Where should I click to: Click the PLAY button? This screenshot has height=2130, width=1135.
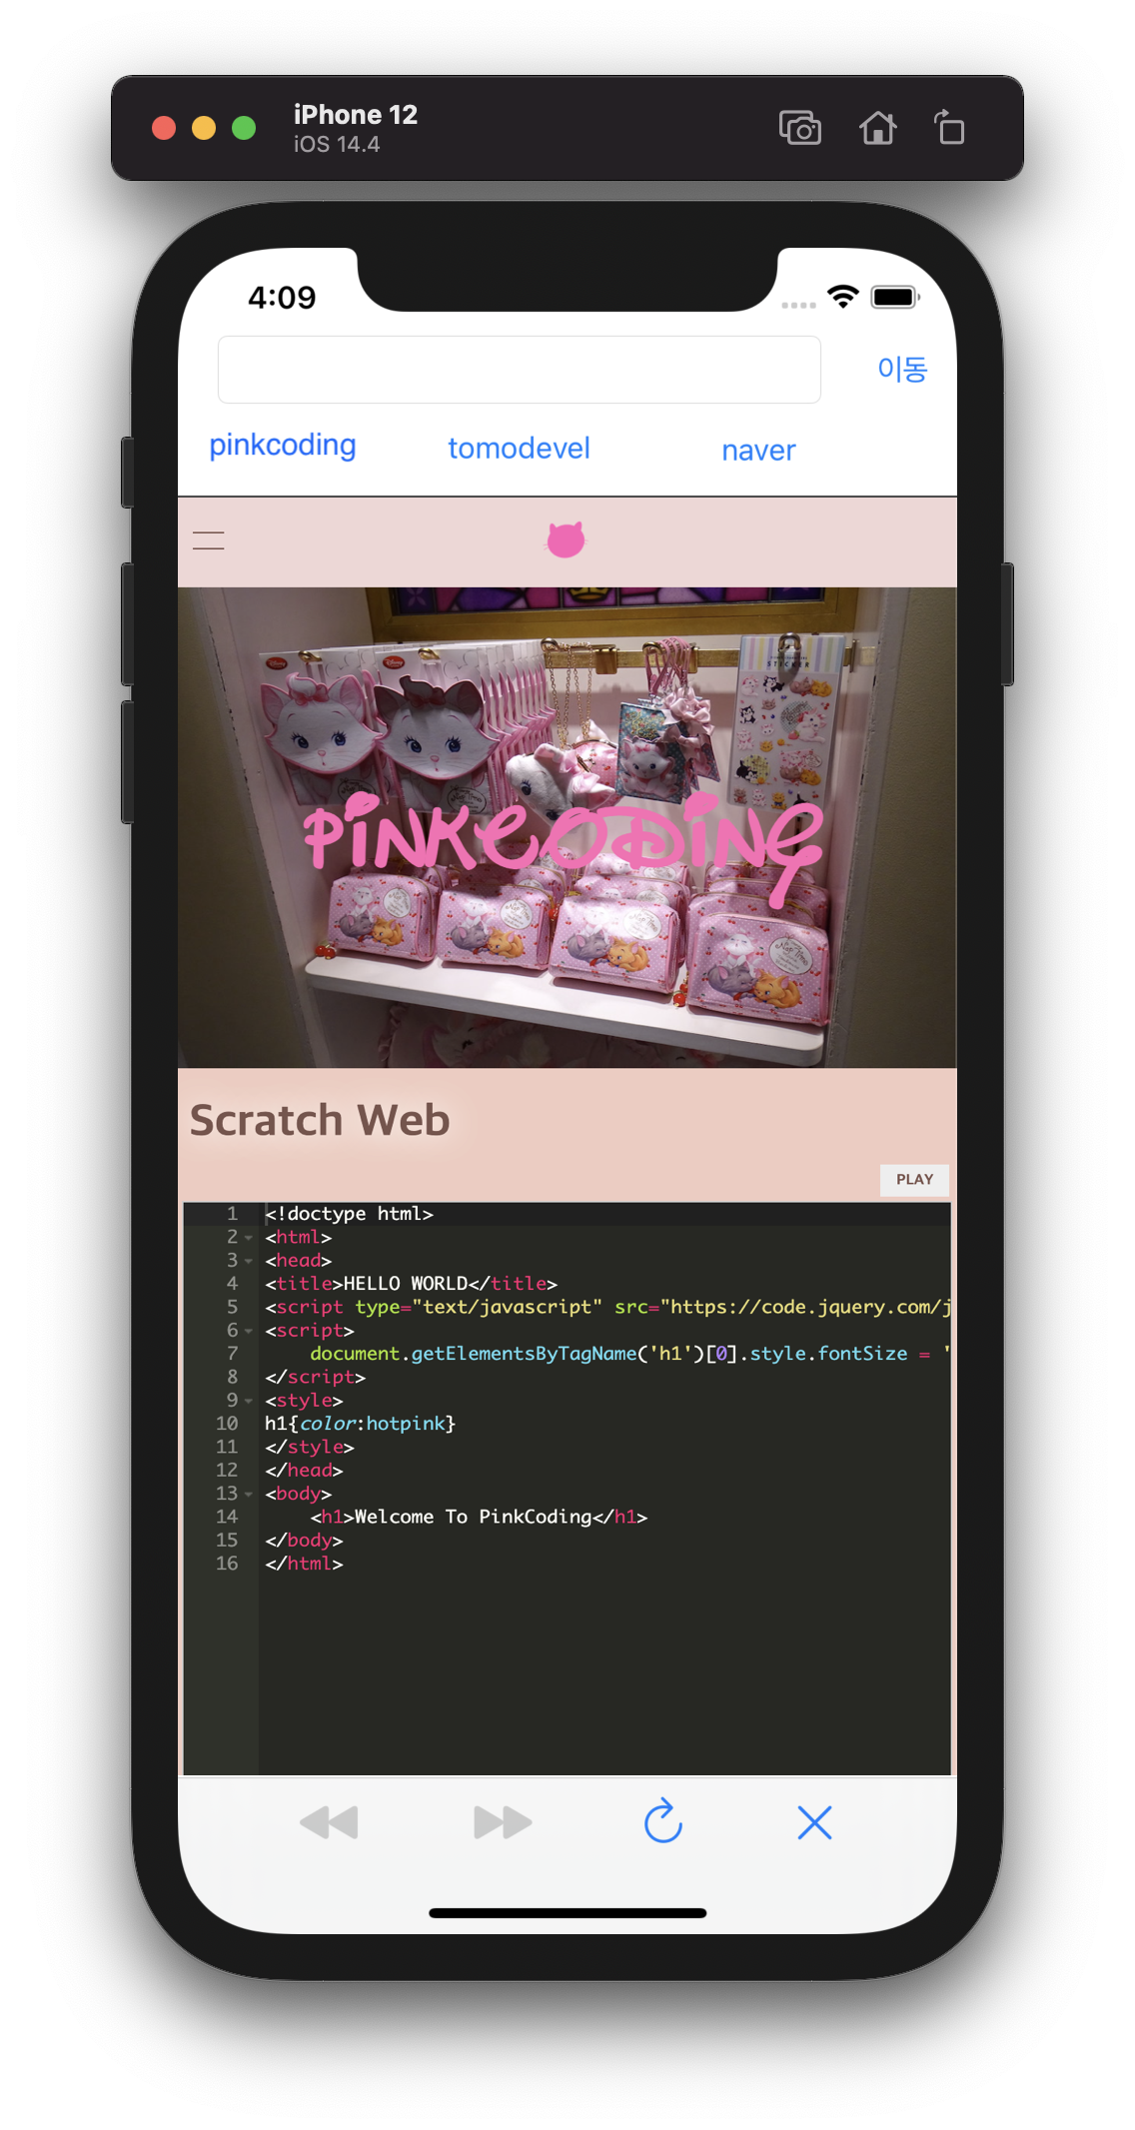coord(914,1179)
